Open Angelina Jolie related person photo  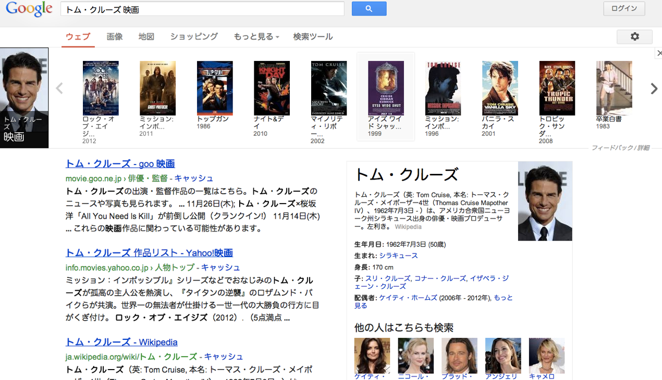pyautogui.click(x=503, y=356)
